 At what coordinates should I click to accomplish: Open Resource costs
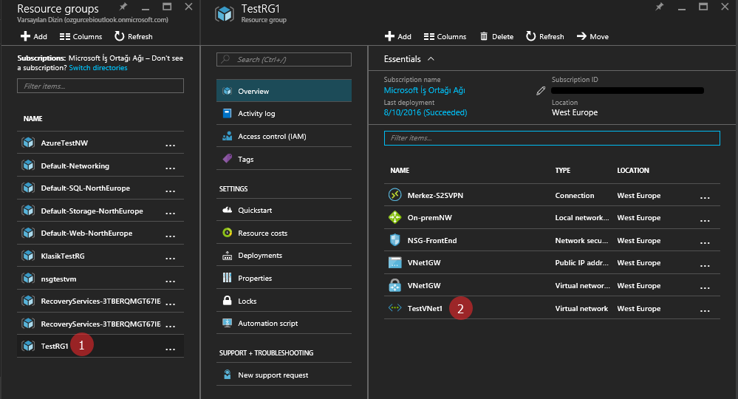tap(284, 233)
